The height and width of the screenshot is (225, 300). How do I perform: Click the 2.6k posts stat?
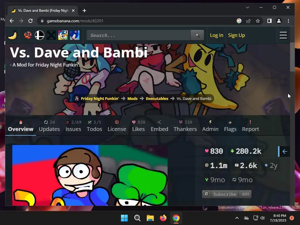point(246,166)
